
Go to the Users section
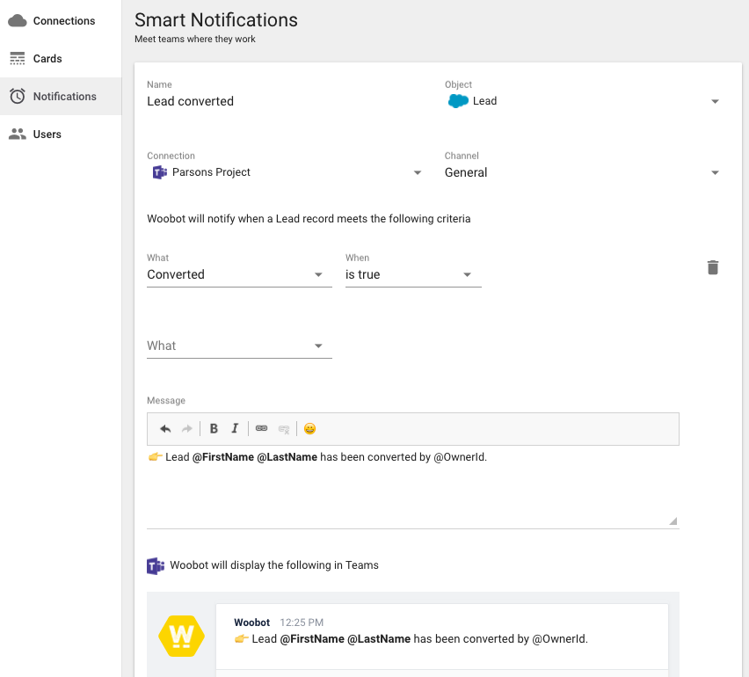tap(61, 134)
